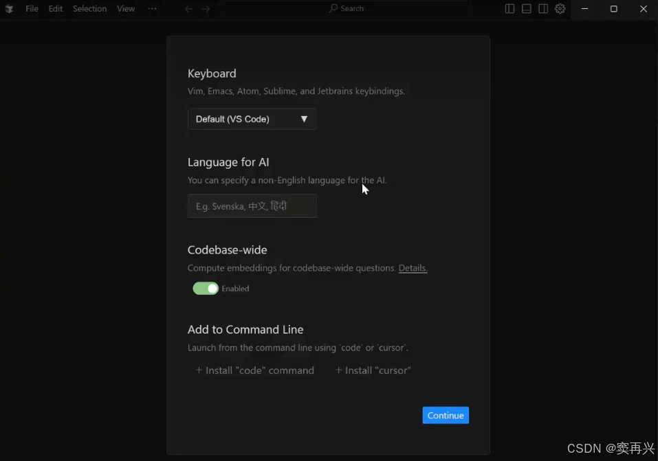
Task: Maximize the Cursor window
Action: coord(613,9)
